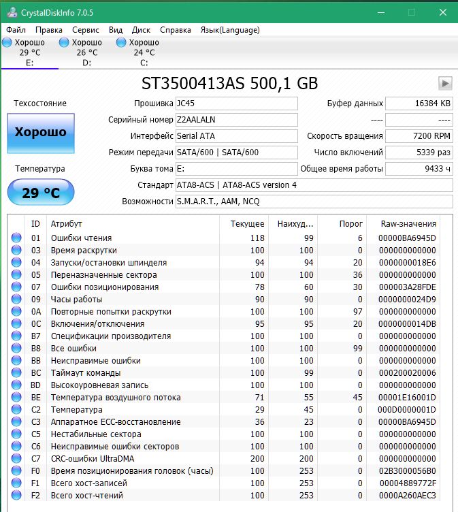Click status orb of Аппаратное ECC-восстановление row
The height and width of the screenshot is (512, 458).
point(16,421)
